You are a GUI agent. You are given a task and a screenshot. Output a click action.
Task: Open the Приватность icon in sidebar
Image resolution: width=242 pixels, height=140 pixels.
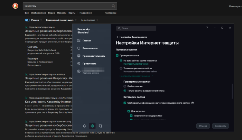click(x=79, y=64)
